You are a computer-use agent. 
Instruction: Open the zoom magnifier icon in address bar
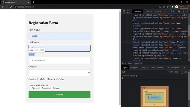pyautogui.click(x=160, y=7)
